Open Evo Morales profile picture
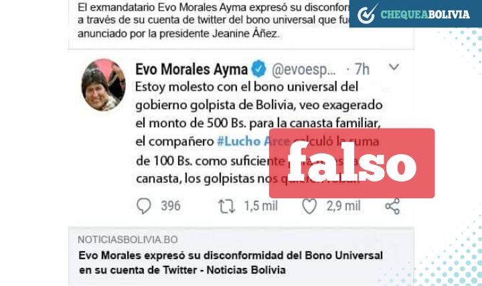Viewport: 482px width, 286px height. click(x=103, y=85)
